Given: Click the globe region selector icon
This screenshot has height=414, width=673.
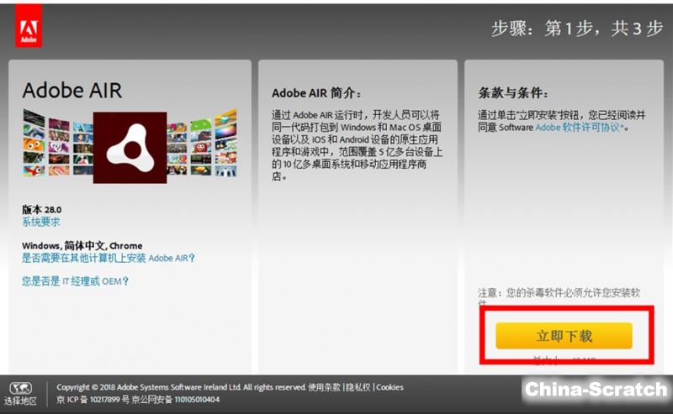Looking at the screenshot, I should click(x=20, y=389).
